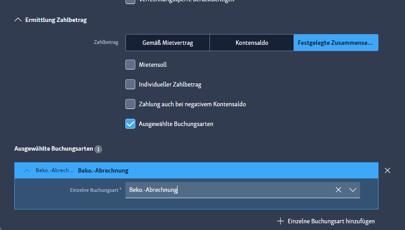Collapse the Ermittlung Zahlbetrag section chevron

coord(18,20)
